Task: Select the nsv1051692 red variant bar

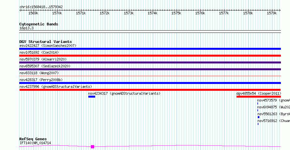Action: [x=150, y=56]
